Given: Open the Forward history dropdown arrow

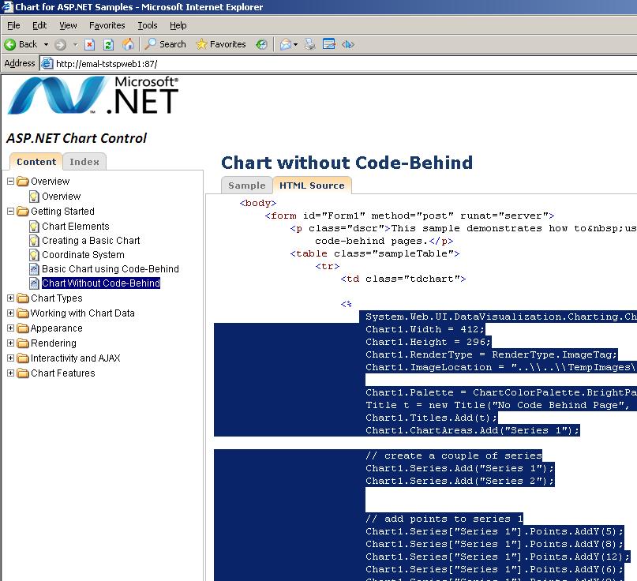Looking at the screenshot, I should coord(75,44).
